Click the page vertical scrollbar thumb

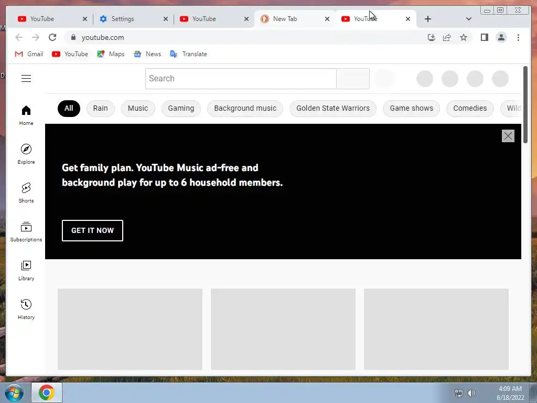click(x=525, y=104)
